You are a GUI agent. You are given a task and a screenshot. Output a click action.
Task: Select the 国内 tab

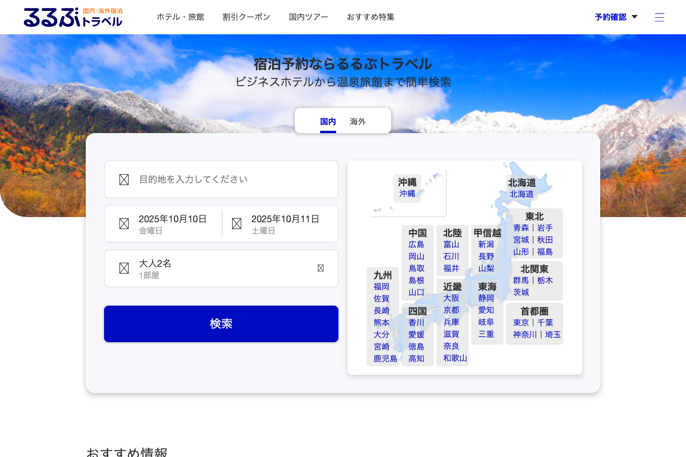[x=328, y=121]
